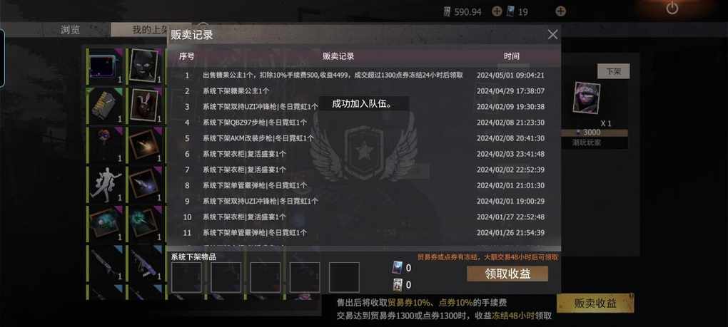Switch to the 我的上架 tab
This screenshot has height=327, width=728.
tap(150, 30)
